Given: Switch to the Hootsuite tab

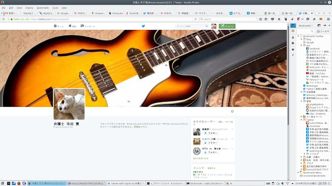Looking at the screenshot, I should point(116,13).
